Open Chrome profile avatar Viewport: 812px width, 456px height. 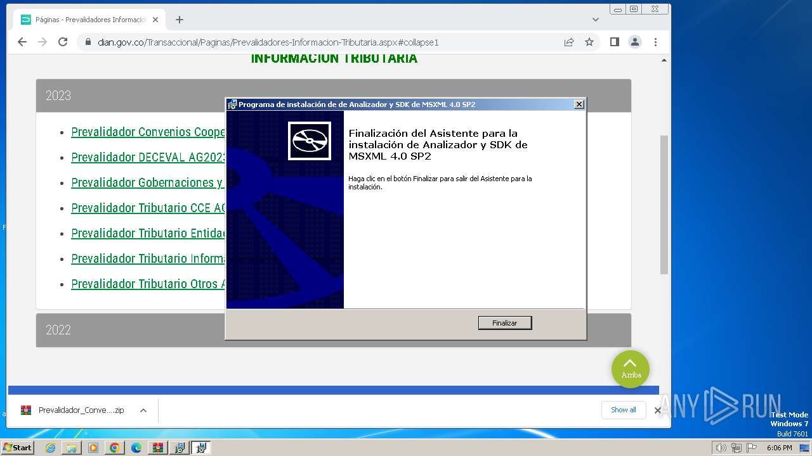[x=634, y=42]
